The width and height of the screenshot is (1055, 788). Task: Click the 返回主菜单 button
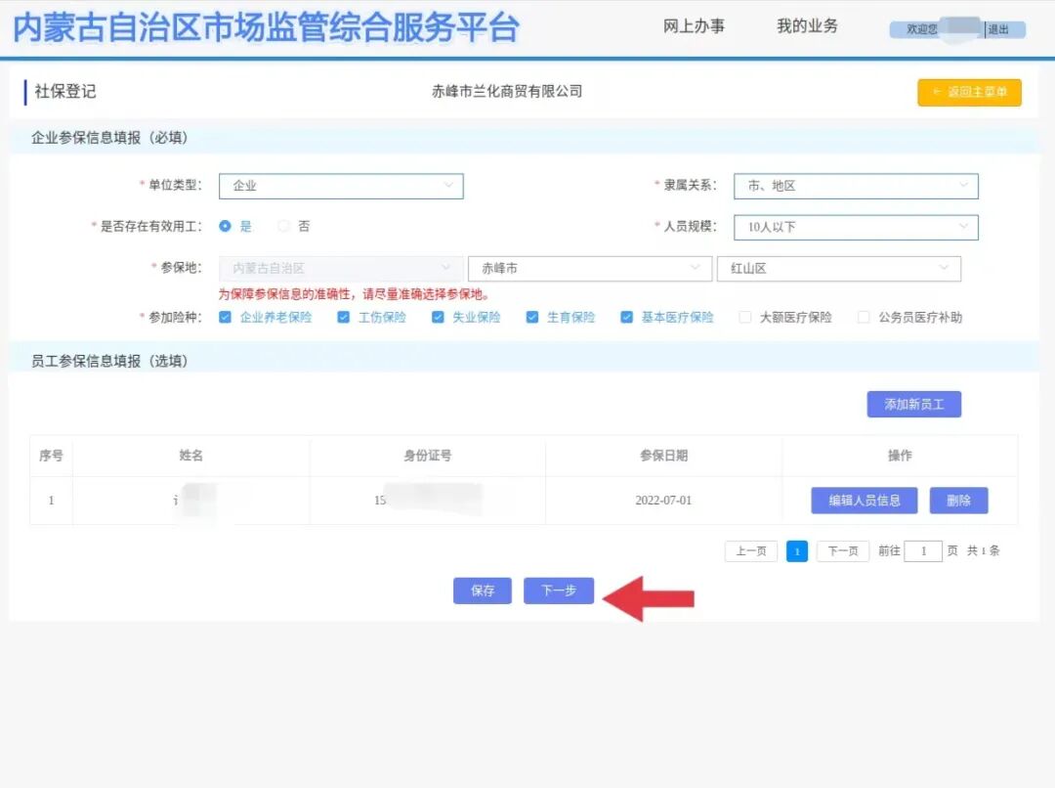click(x=969, y=92)
